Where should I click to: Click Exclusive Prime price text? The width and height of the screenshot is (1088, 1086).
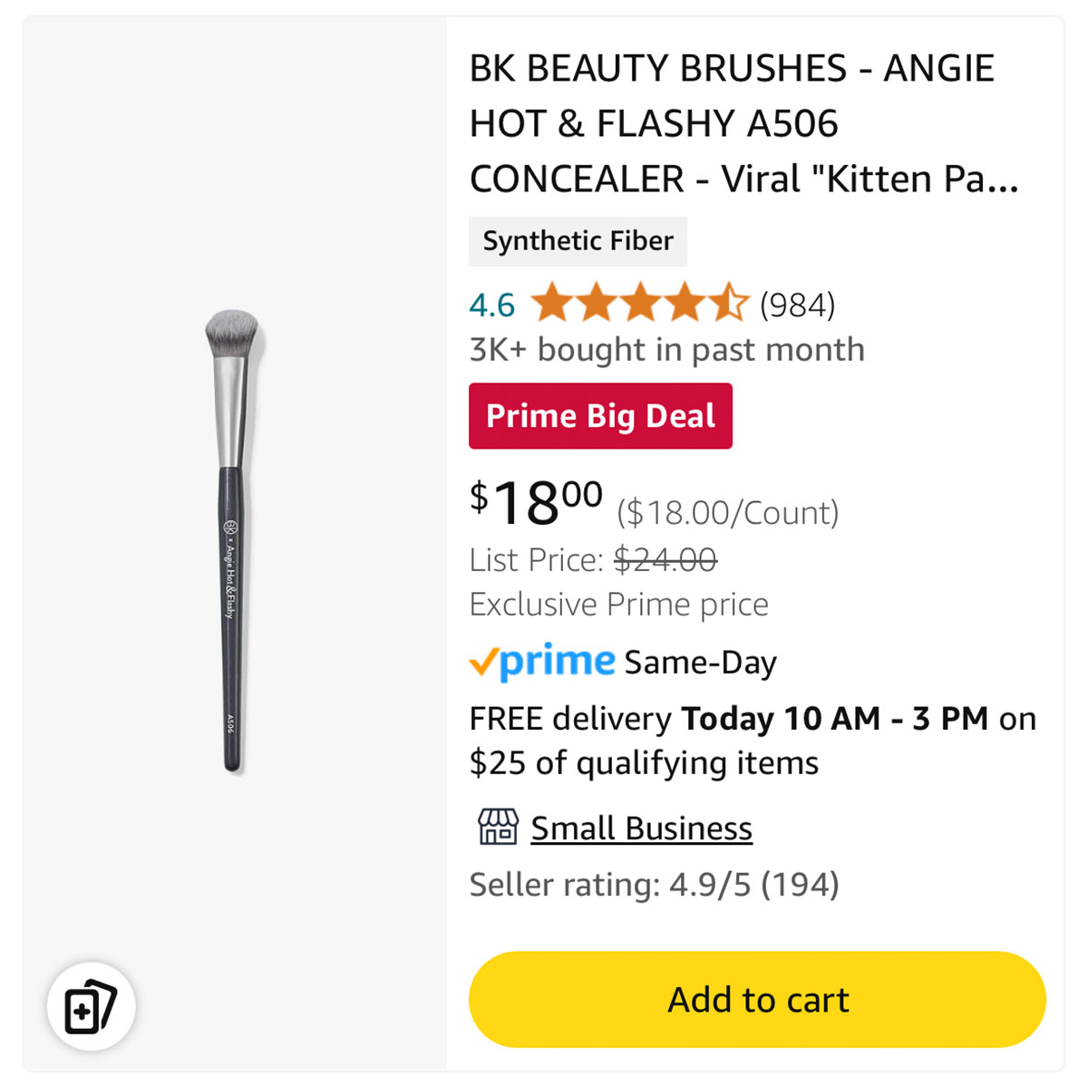[618, 605]
